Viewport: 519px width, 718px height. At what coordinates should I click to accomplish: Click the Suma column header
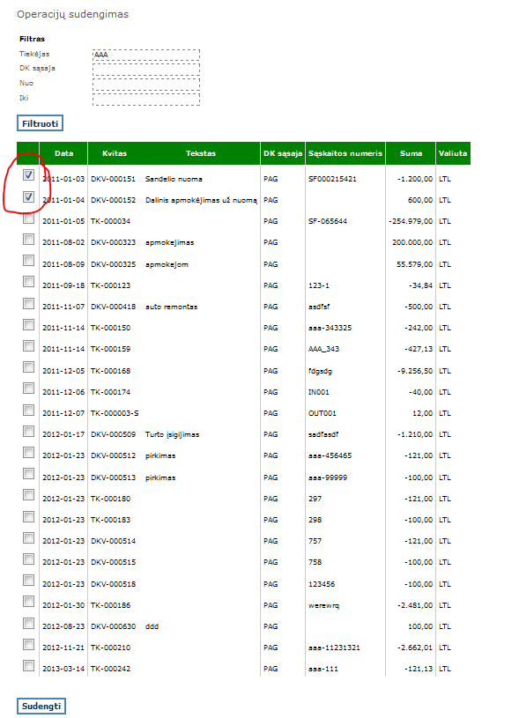411,153
